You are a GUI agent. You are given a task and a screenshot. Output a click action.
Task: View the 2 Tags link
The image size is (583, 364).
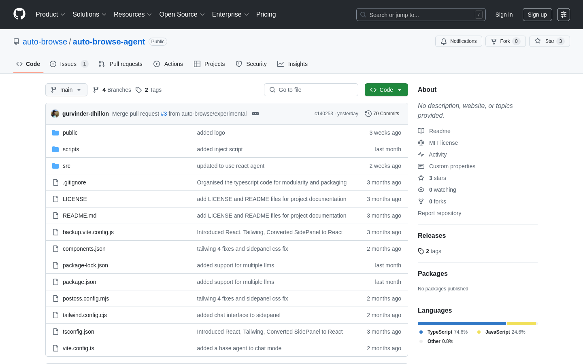tap(149, 90)
